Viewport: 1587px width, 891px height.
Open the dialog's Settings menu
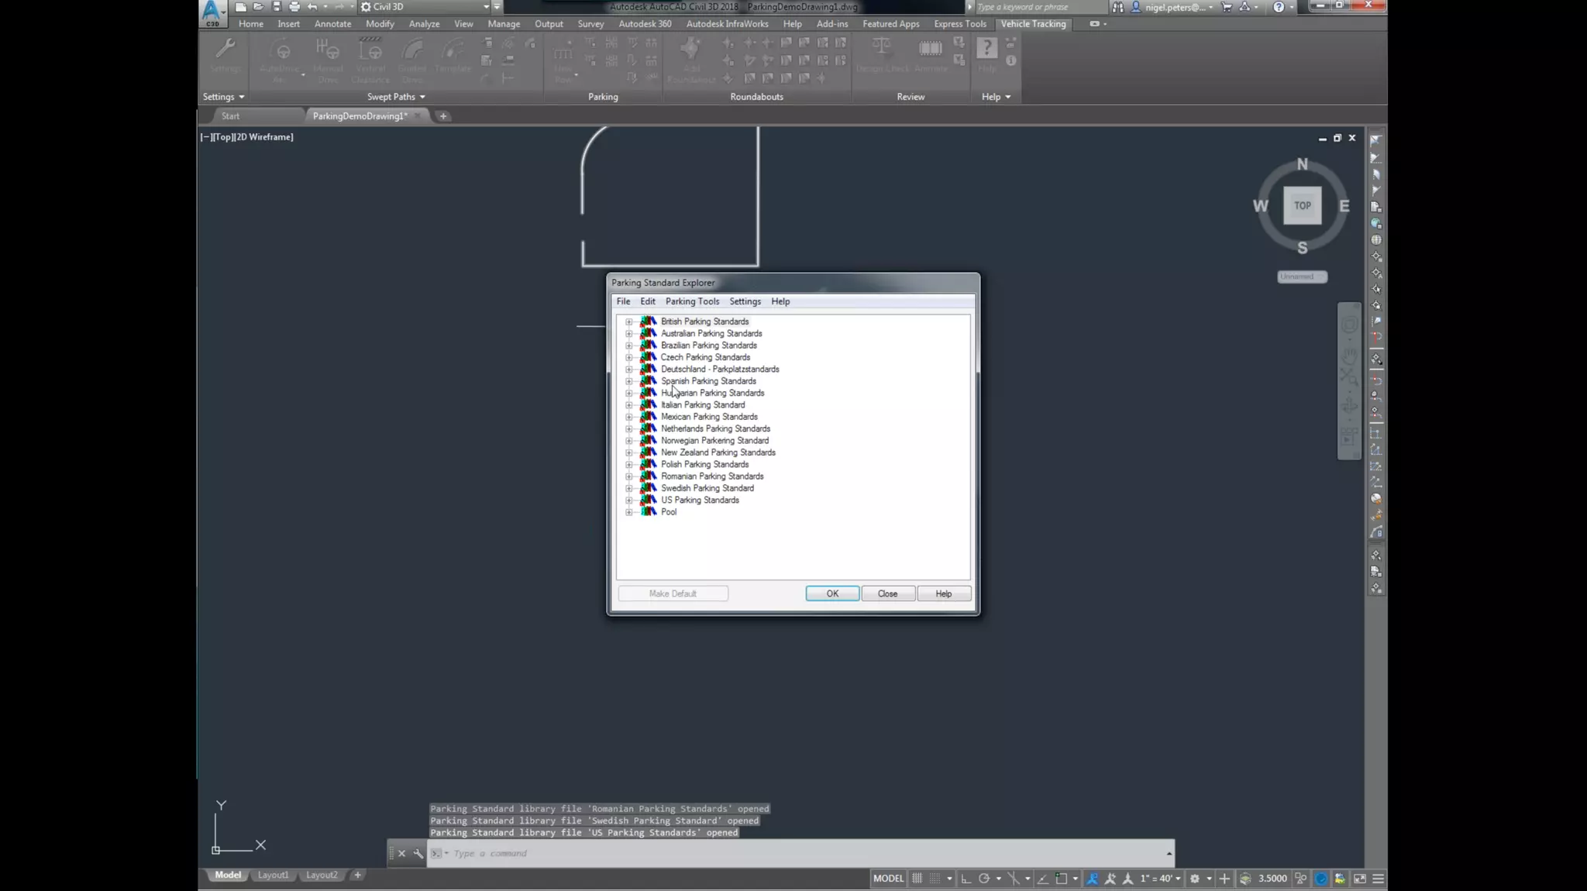tap(744, 301)
